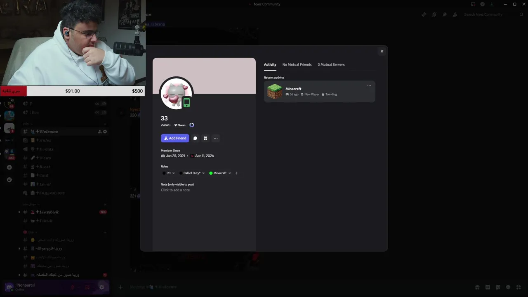Open the Boost channel
Viewport: 528px width, 297px height.
pyautogui.click(x=64, y=167)
